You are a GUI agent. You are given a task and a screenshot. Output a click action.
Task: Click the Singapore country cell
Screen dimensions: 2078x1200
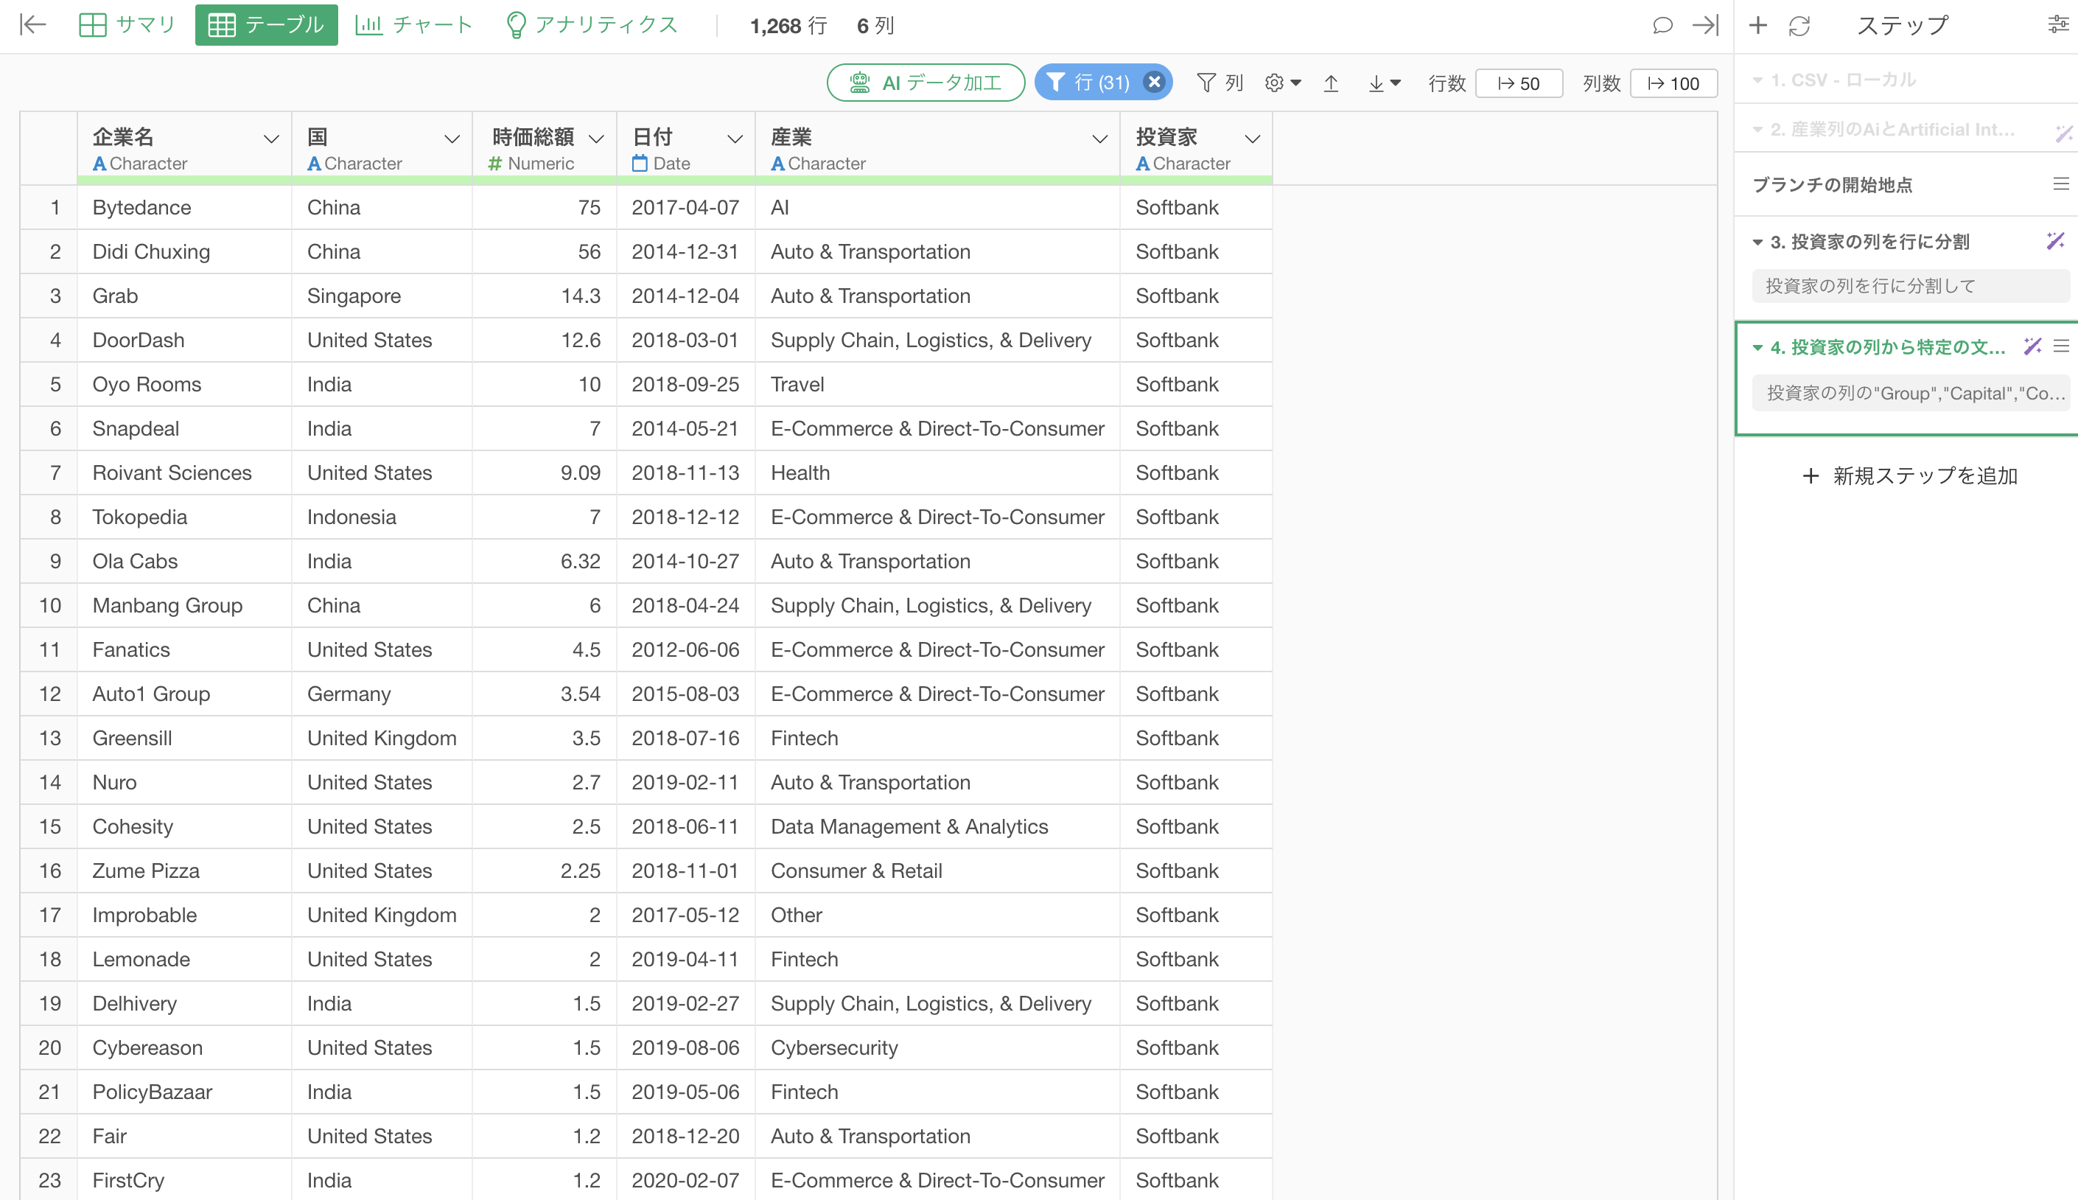[382, 296]
